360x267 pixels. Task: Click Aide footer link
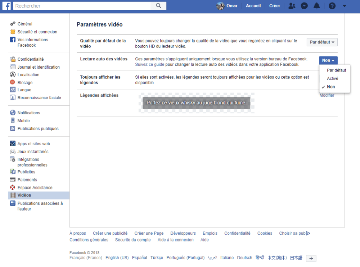click(x=204, y=240)
